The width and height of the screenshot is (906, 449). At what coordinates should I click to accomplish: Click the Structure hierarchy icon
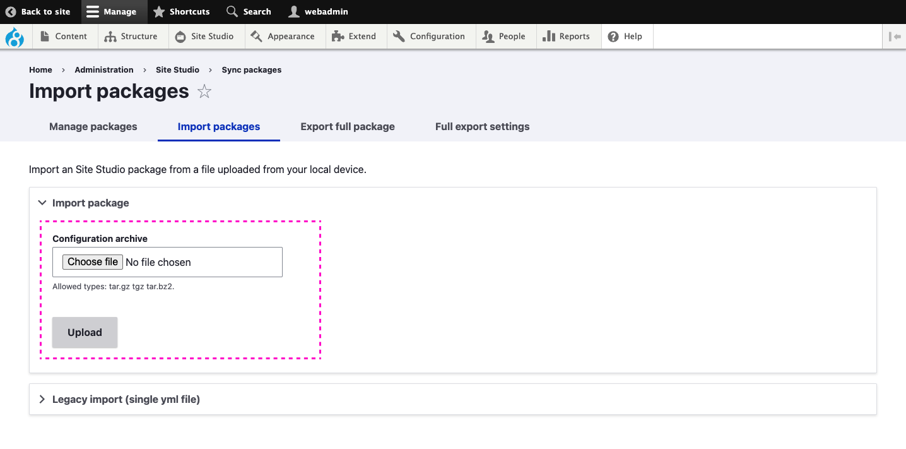pyautogui.click(x=110, y=37)
